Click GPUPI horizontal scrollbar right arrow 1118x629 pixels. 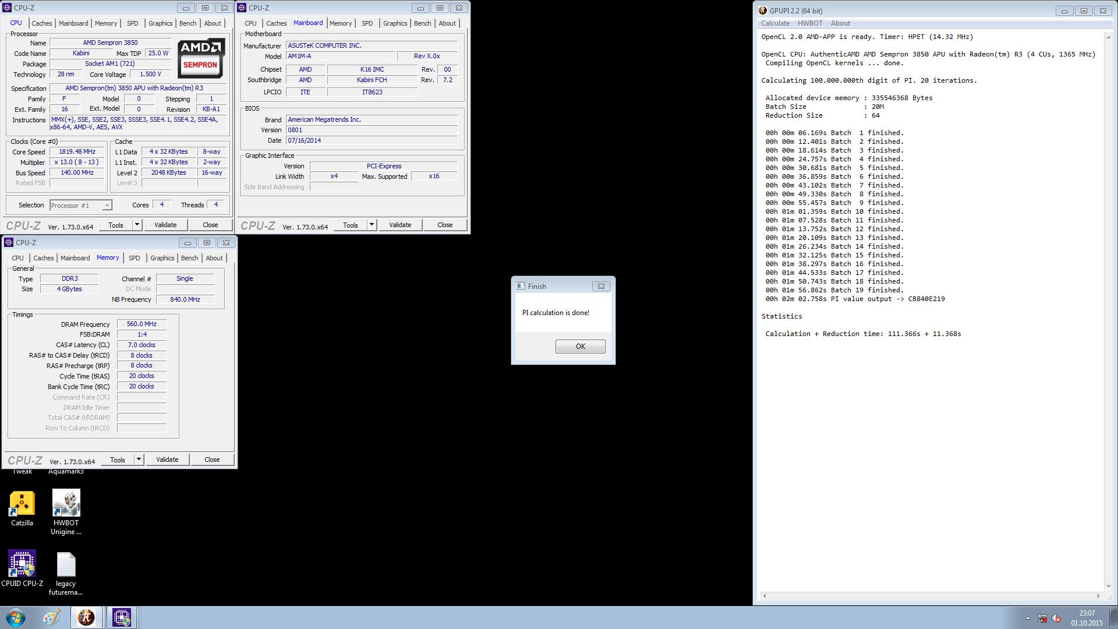(1098, 596)
